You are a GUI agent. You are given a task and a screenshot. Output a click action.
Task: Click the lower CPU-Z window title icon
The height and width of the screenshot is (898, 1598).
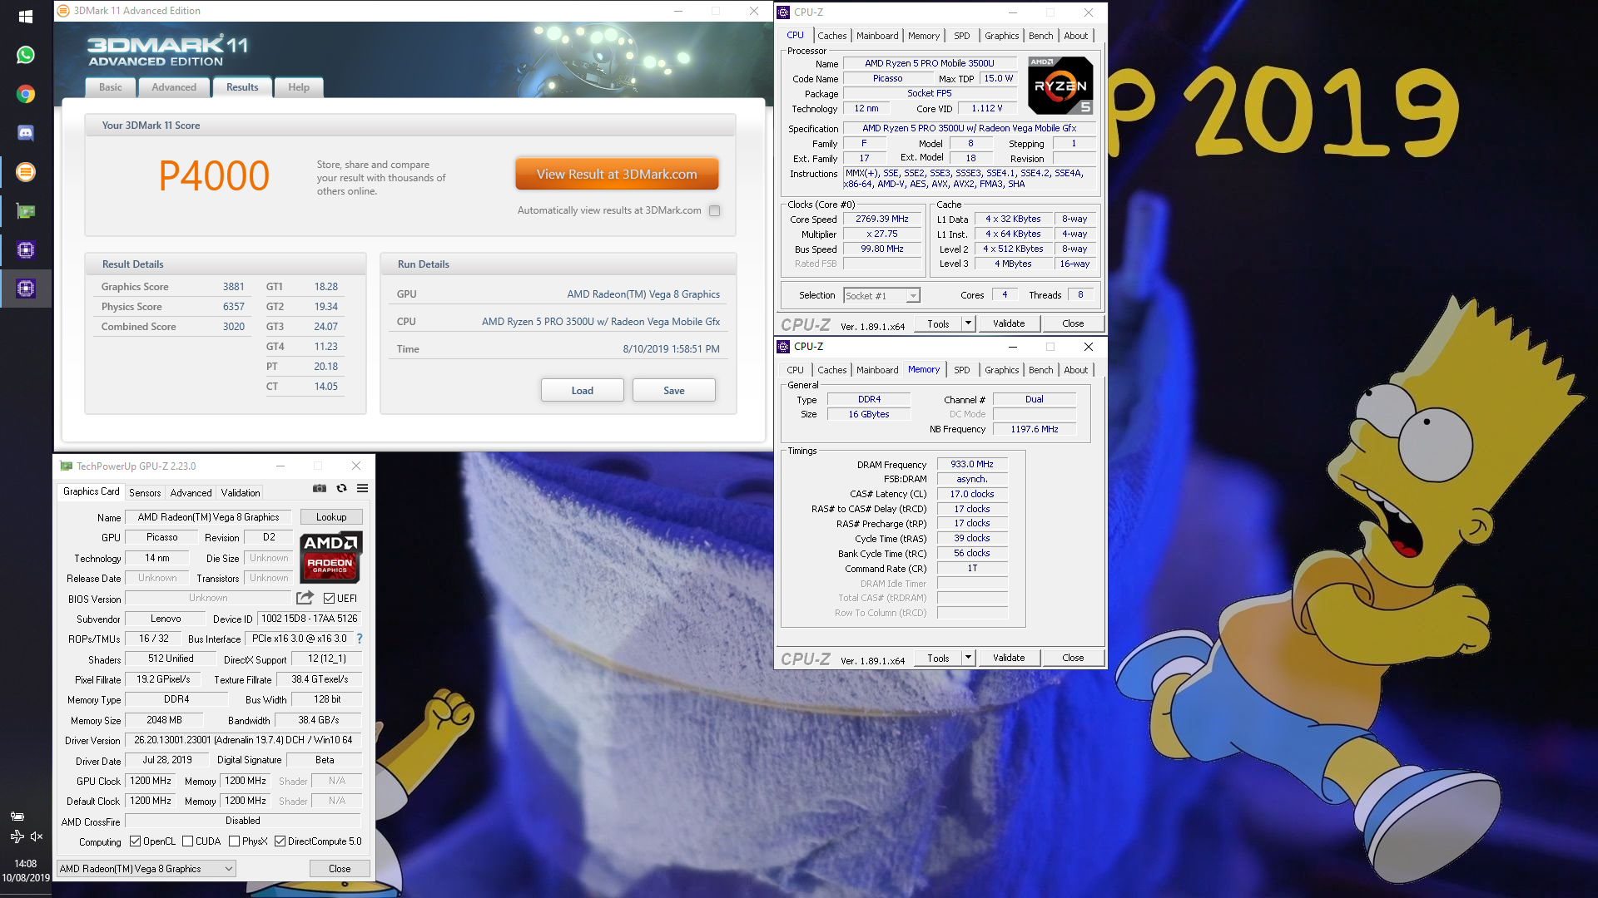point(783,347)
